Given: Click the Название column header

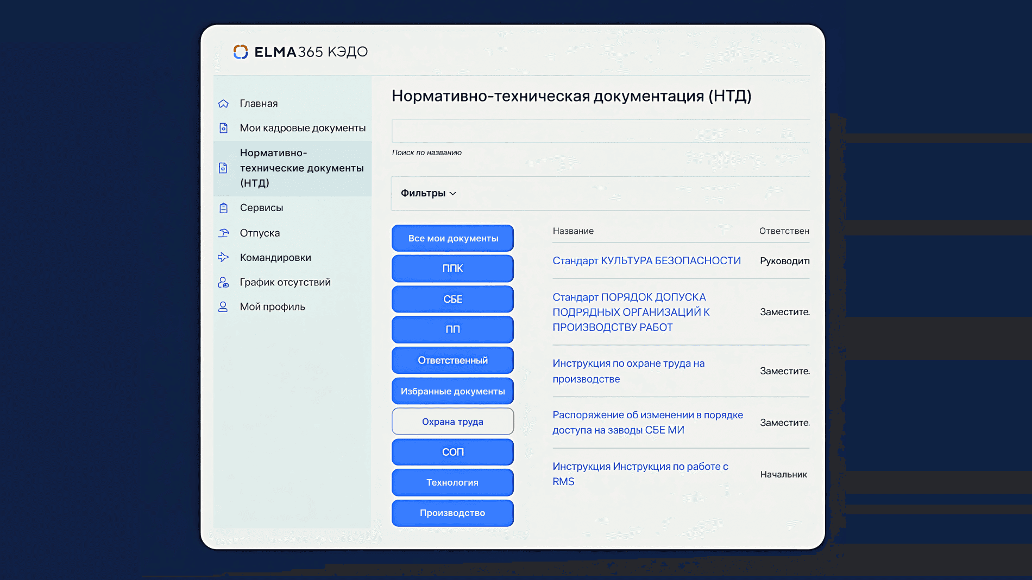Looking at the screenshot, I should tap(573, 231).
